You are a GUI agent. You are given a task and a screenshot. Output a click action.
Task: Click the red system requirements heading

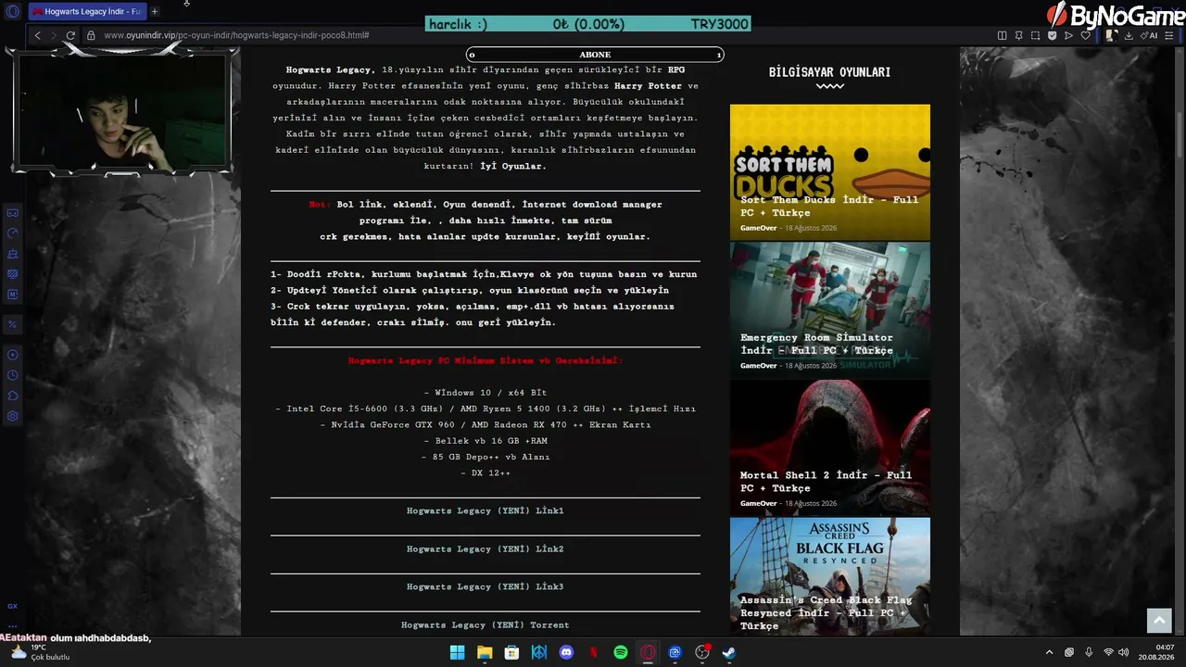486,360
